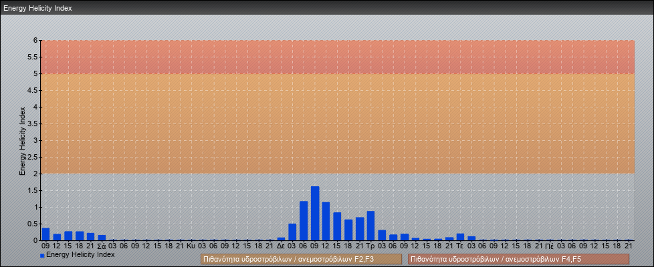654x267 pixels.
Task: Click the blue Energy Helicity Index legend square
Action: pos(42,256)
